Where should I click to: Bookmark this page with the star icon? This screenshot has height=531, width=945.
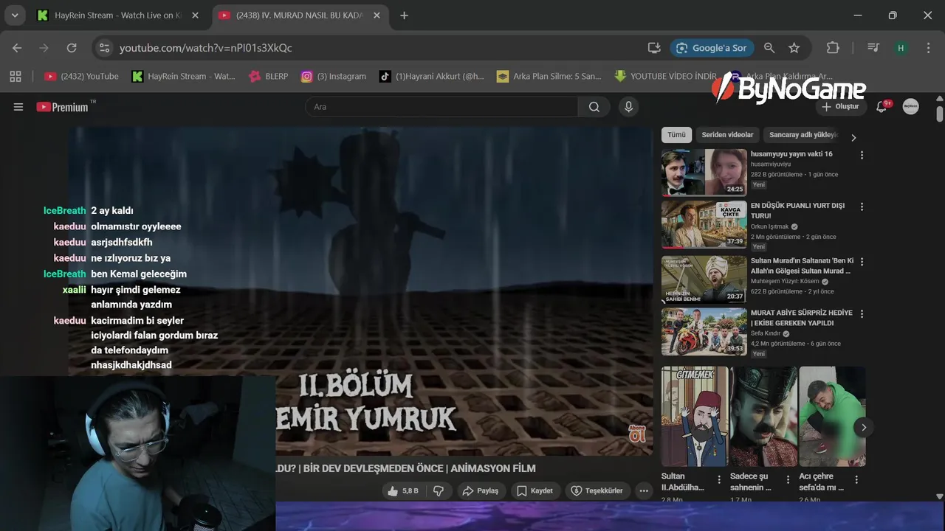pos(794,48)
